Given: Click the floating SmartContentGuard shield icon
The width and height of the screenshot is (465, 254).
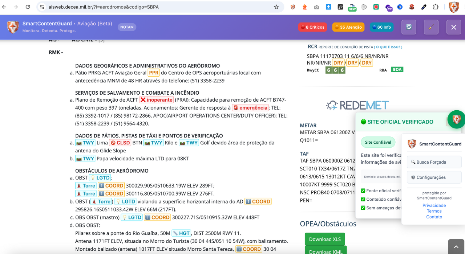Looking at the screenshot, I should point(456,120).
